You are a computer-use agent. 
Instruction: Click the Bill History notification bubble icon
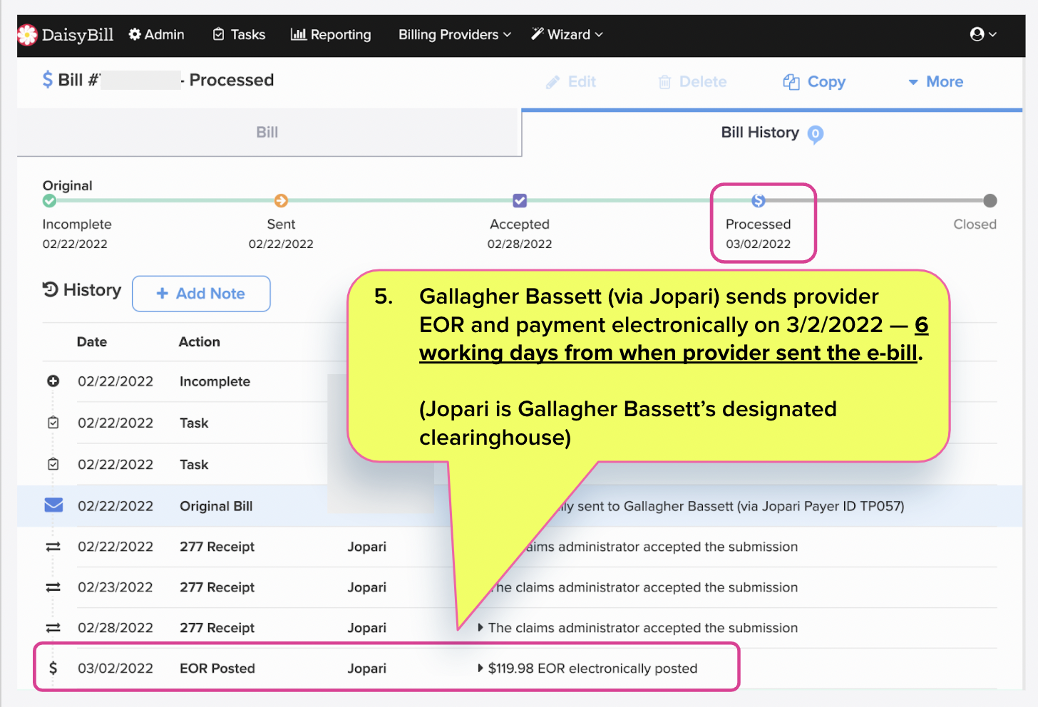pyautogui.click(x=816, y=133)
